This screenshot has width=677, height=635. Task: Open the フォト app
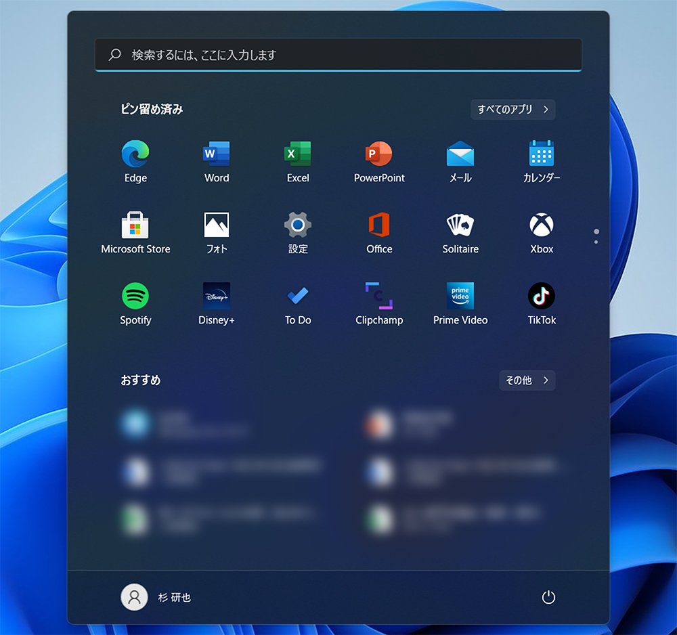[217, 233]
